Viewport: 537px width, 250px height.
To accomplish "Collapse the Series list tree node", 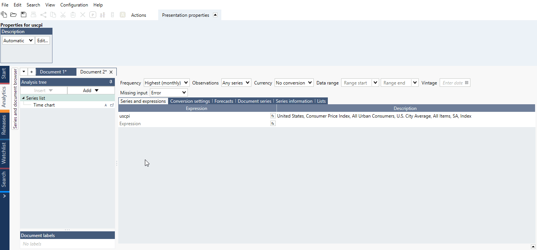I will click(24, 98).
